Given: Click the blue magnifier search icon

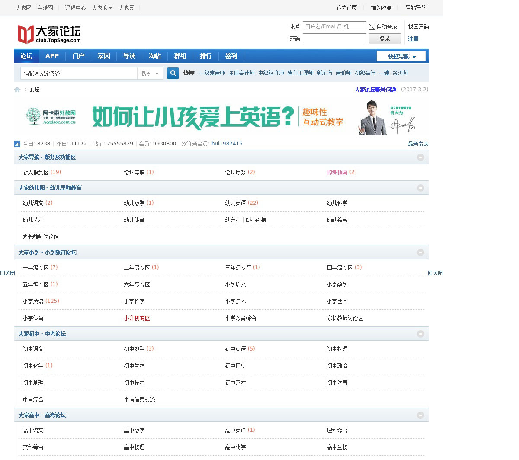Looking at the screenshot, I should [173, 73].
